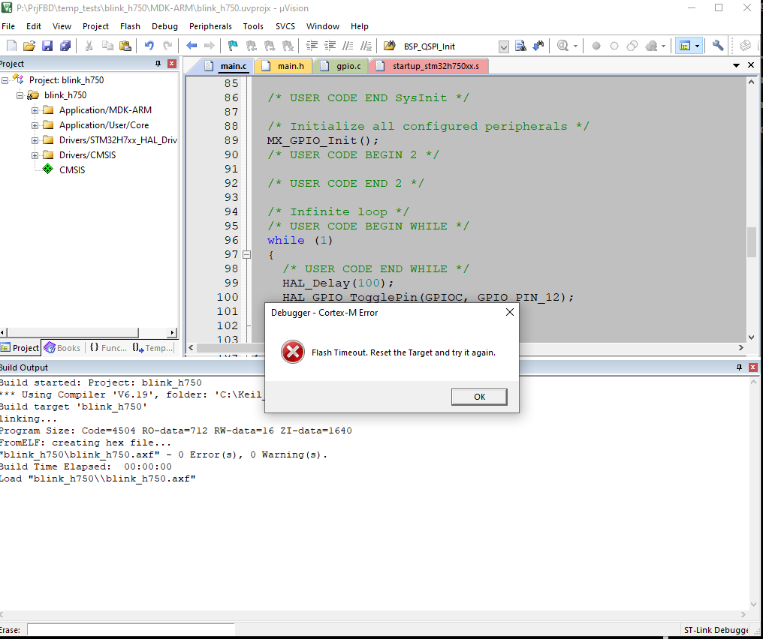Navigate back using the blue back arrow
This screenshot has width=763, height=639.
[191, 45]
